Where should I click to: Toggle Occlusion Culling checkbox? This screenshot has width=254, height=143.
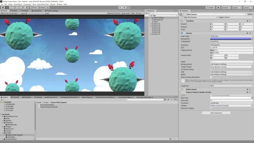point(211,70)
